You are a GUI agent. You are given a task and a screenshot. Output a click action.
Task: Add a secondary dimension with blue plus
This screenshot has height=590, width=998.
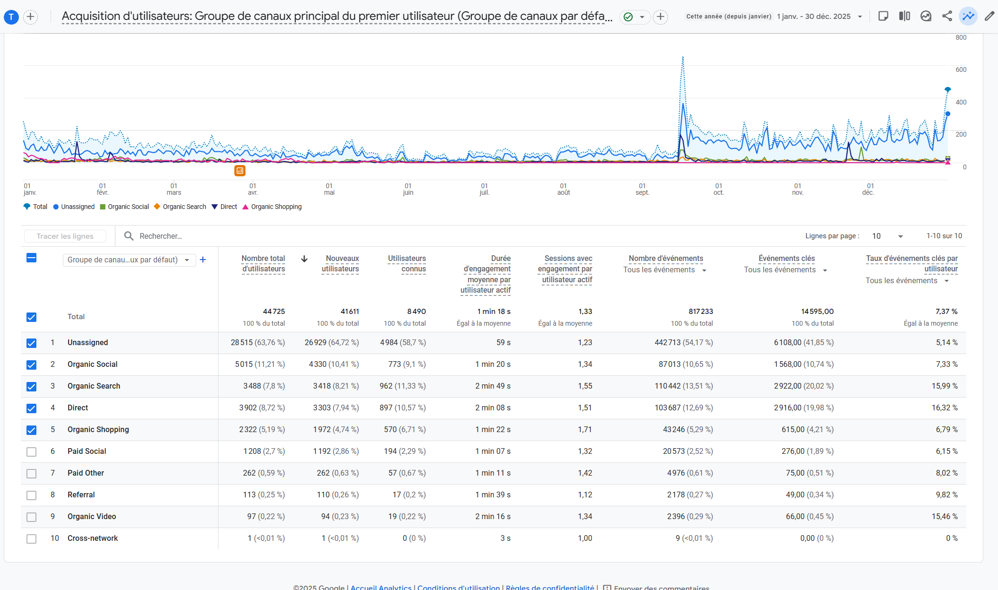(x=203, y=260)
